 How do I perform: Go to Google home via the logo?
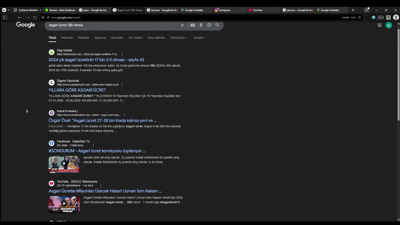coord(26,25)
